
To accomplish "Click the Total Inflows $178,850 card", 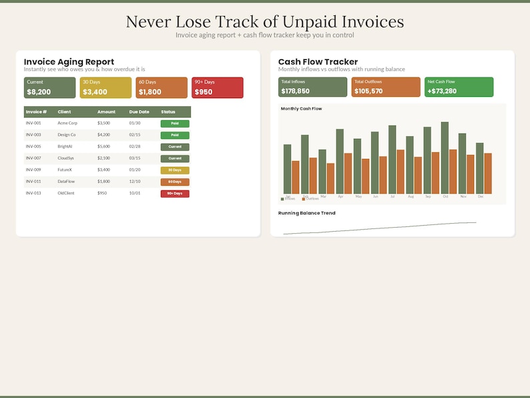I will point(312,87).
